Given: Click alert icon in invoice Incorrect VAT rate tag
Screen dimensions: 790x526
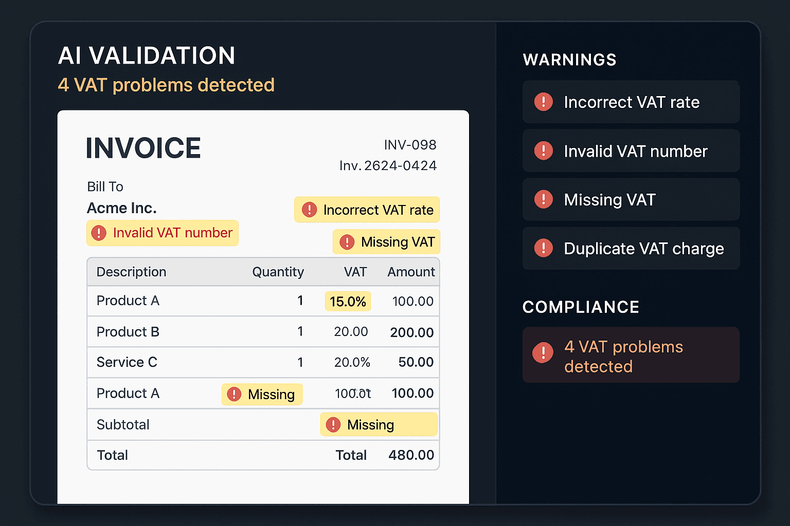Looking at the screenshot, I should click(309, 210).
